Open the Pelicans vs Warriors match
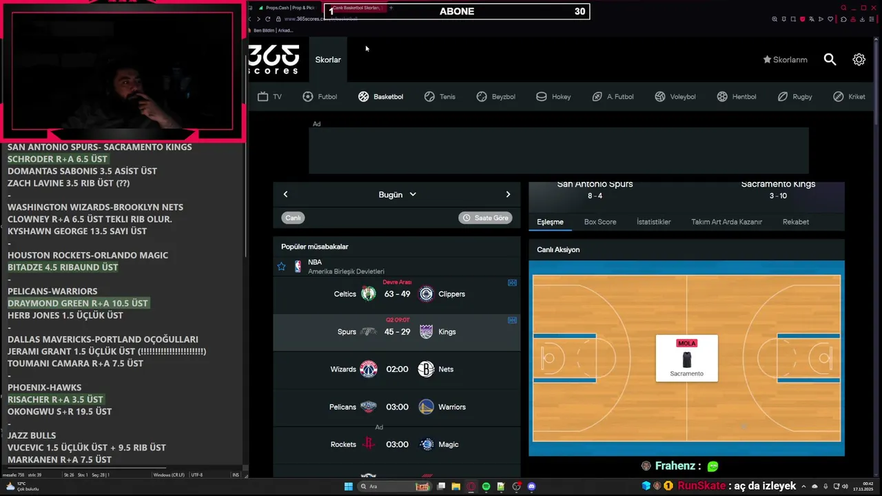Image resolution: width=882 pixels, height=496 pixels. coord(397,407)
